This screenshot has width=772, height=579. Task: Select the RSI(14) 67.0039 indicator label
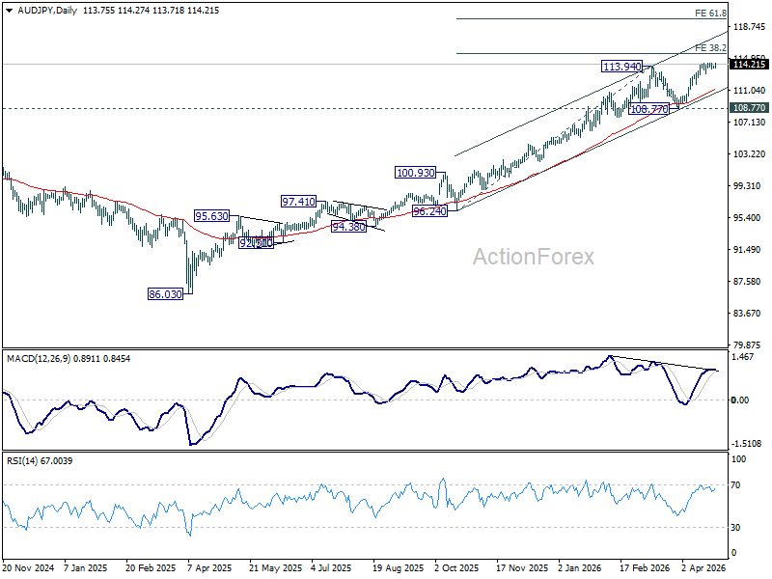40,461
